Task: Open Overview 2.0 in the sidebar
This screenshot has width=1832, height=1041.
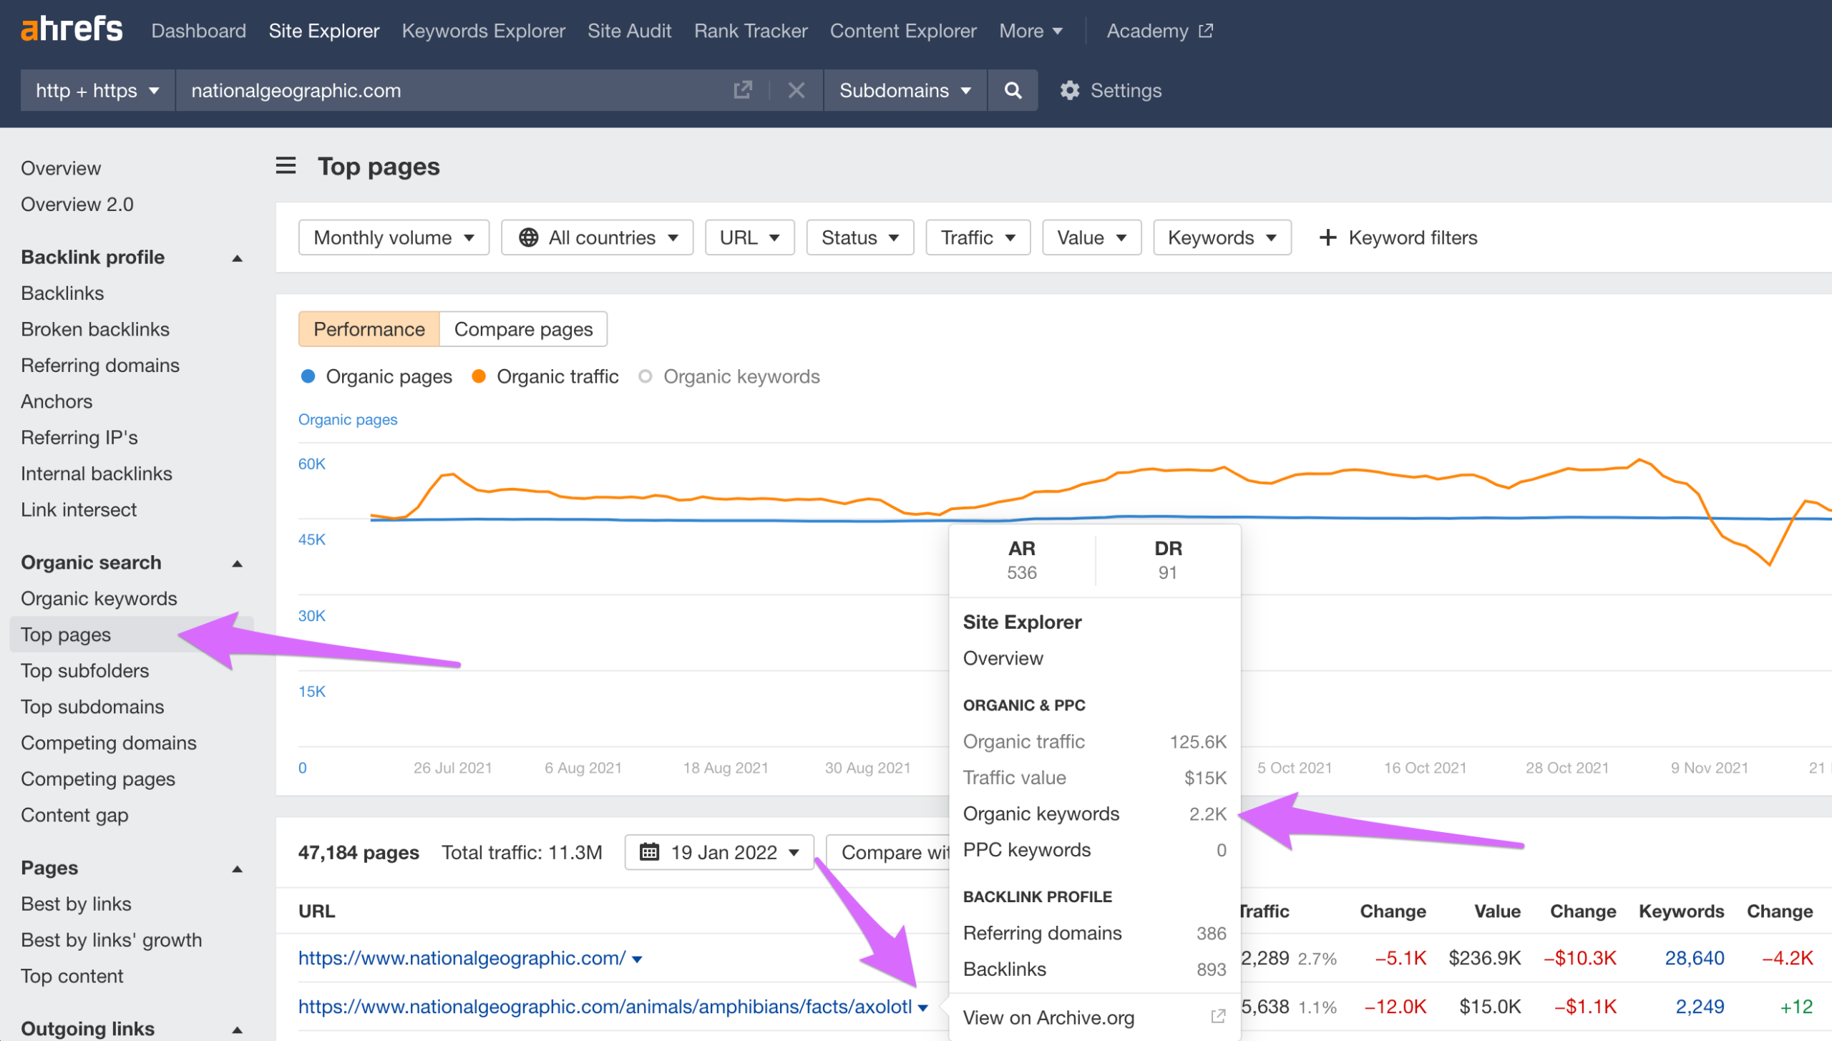Action: point(77,204)
